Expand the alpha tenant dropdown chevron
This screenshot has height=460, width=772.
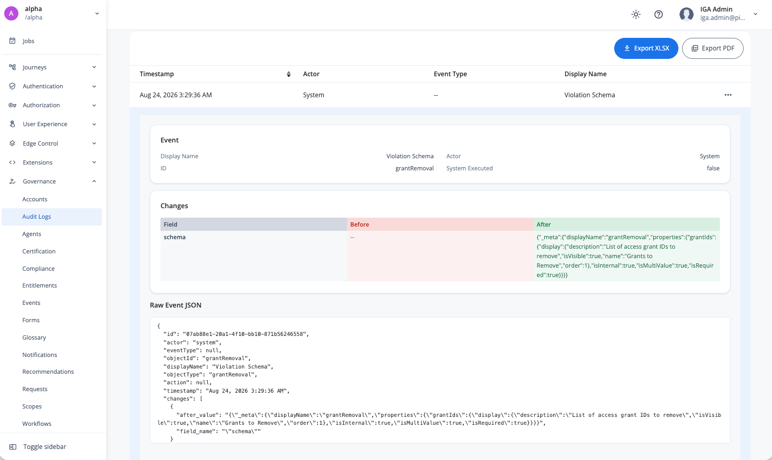tap(97, 14)
